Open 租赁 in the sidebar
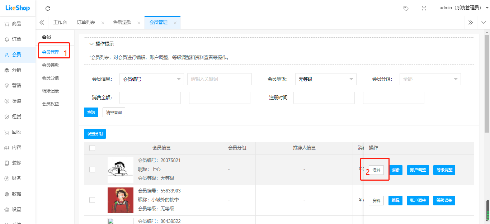490x224 pixels. [x=18, y=116]
